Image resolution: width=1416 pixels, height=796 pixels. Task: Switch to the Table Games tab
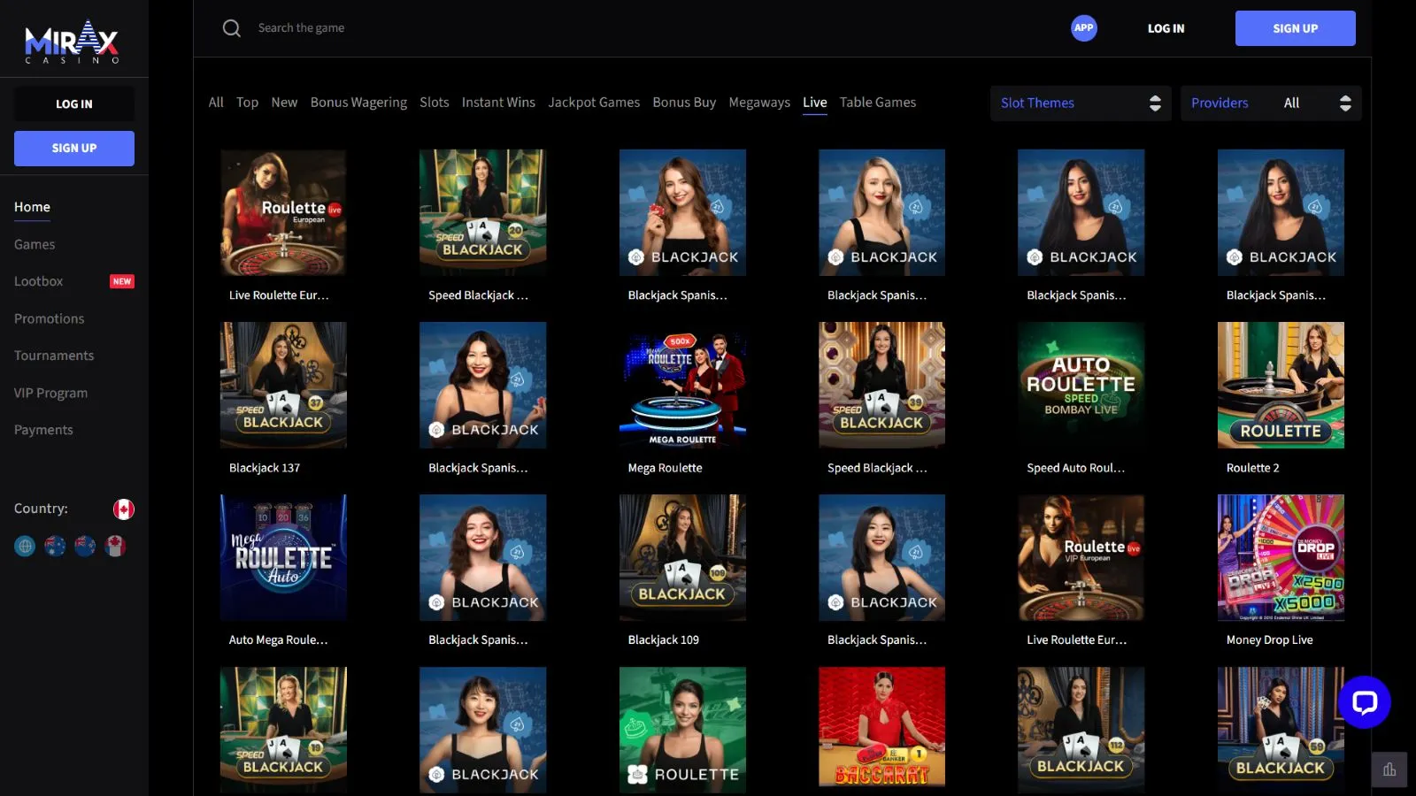[x=877, y=103]
